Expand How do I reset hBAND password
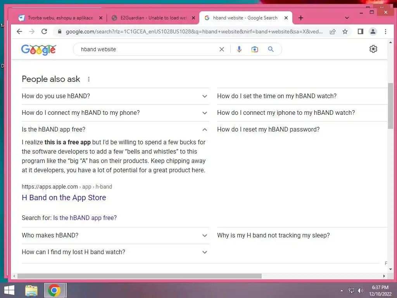Image resolution: width=397 pixels, height=298 pixels. click(302, 130)
